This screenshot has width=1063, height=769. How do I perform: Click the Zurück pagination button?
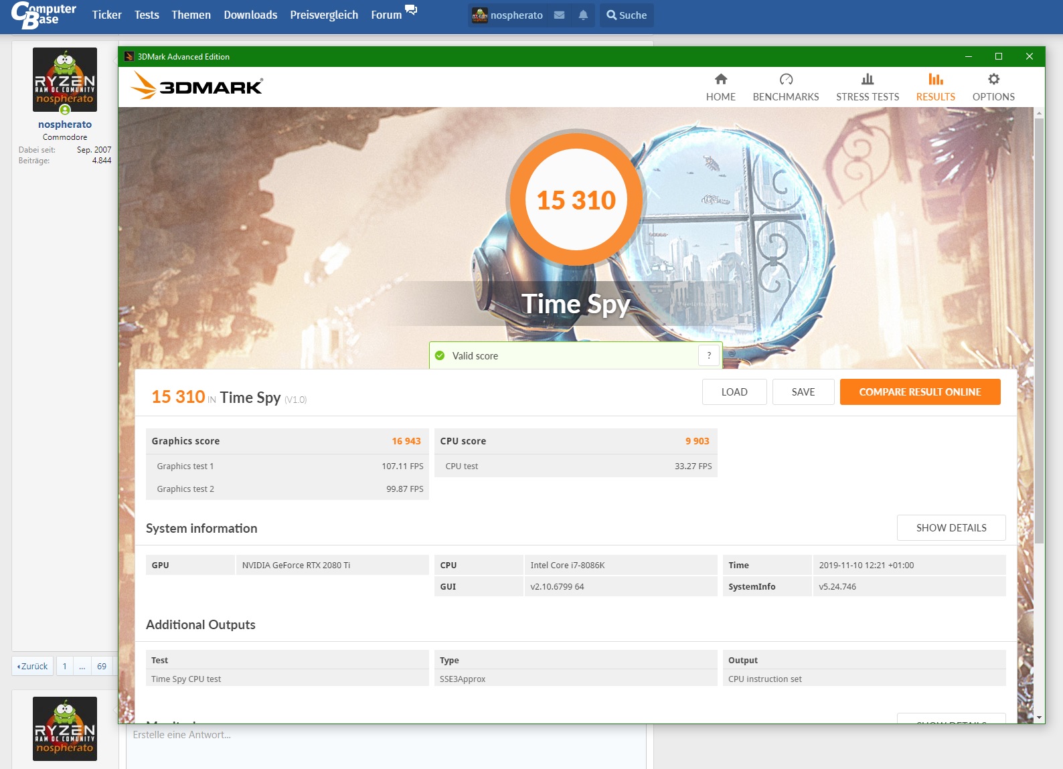pyautogui.click(x=32, y=666)
